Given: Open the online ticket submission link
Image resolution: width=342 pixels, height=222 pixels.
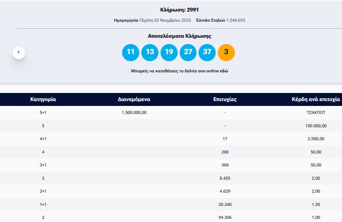Looking at the screenshot, I should tap(179, 71).
